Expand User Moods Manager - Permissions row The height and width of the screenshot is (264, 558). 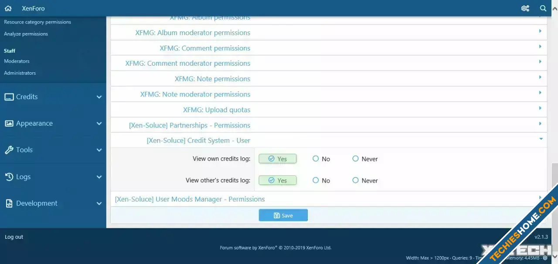[x=329, y=199]
